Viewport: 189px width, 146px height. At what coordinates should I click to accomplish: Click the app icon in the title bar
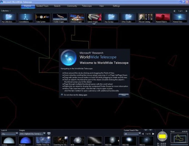click(1, 2)
